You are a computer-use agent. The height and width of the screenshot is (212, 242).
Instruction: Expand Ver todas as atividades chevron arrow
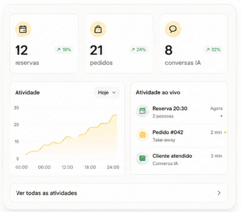tap(219, 193)
